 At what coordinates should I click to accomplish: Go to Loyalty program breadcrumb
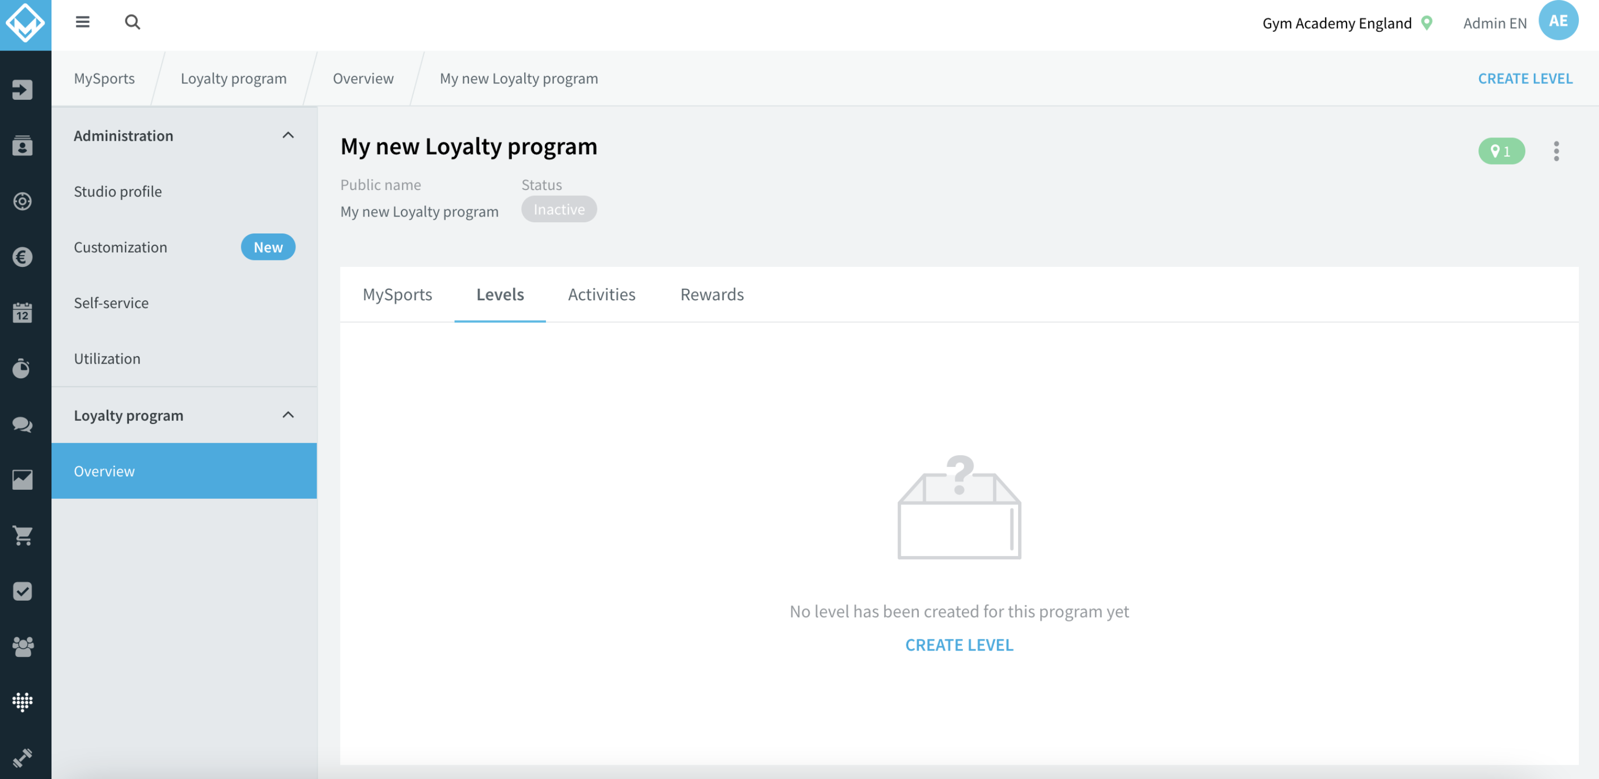[233, 78]
